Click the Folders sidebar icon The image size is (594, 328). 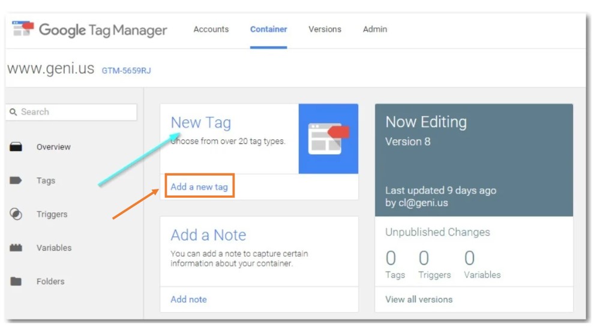click(x=16, y=281)
